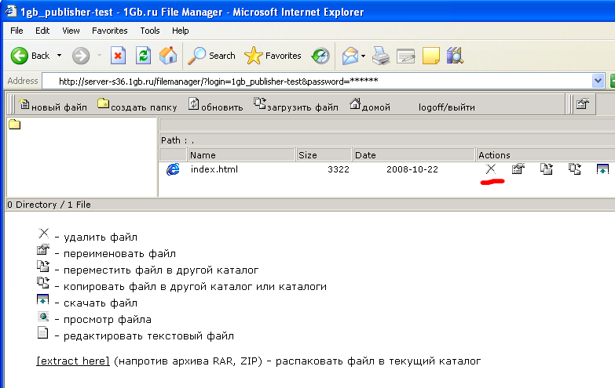Click the Print icon in the browser toolbar
This screenshot has width=615, height=388.
[x=380, y=56]
